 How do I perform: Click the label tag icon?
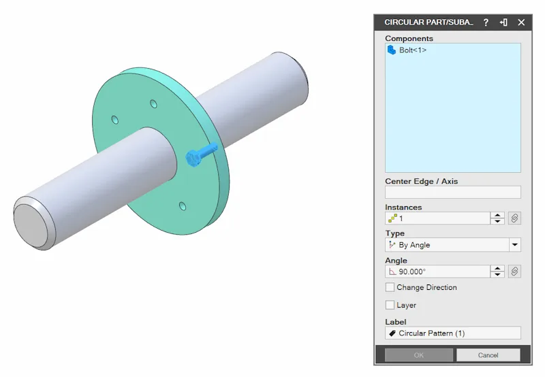[392, 333]
